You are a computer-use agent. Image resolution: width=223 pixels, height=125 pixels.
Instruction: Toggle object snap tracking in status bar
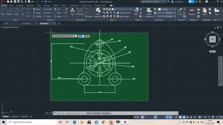coord(167,117)
